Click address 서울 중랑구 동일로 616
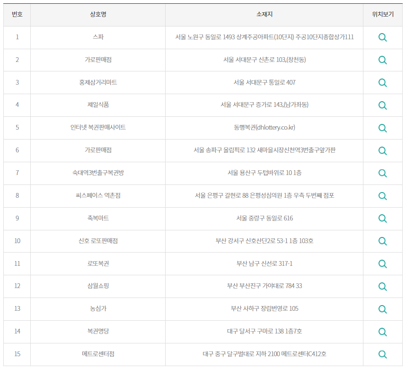Viewport: 406px width, 368px height. point(265,218)
